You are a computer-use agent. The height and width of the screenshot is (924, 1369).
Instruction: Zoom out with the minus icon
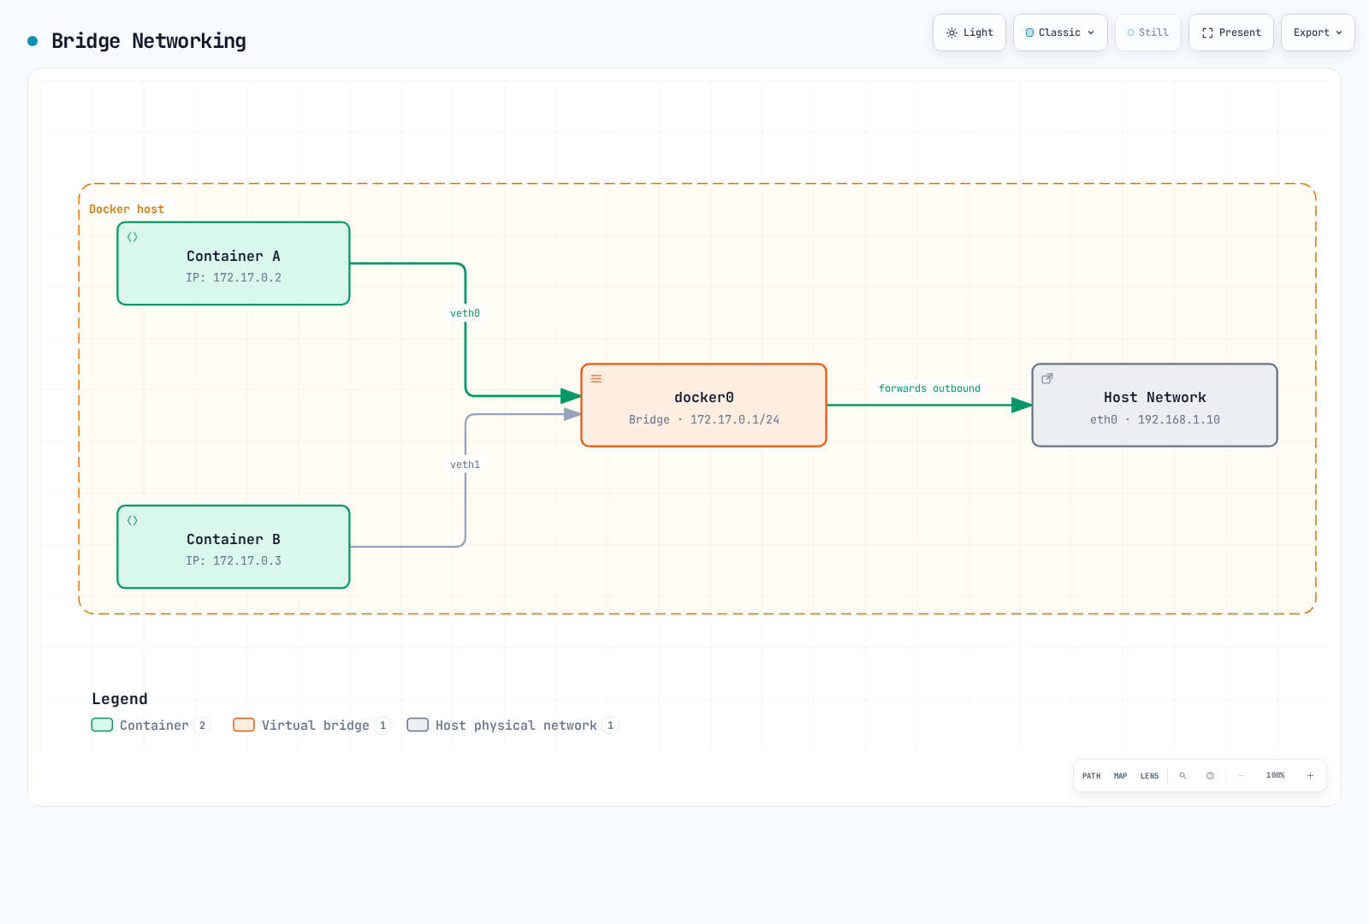[1241, 775]
